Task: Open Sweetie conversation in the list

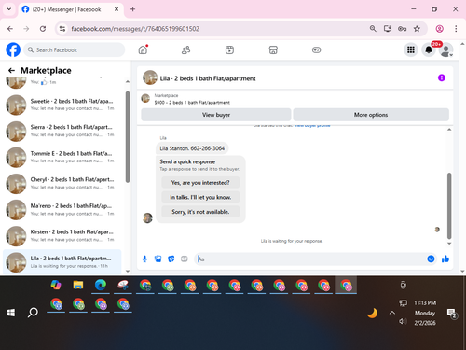Action: pos(62,105)
